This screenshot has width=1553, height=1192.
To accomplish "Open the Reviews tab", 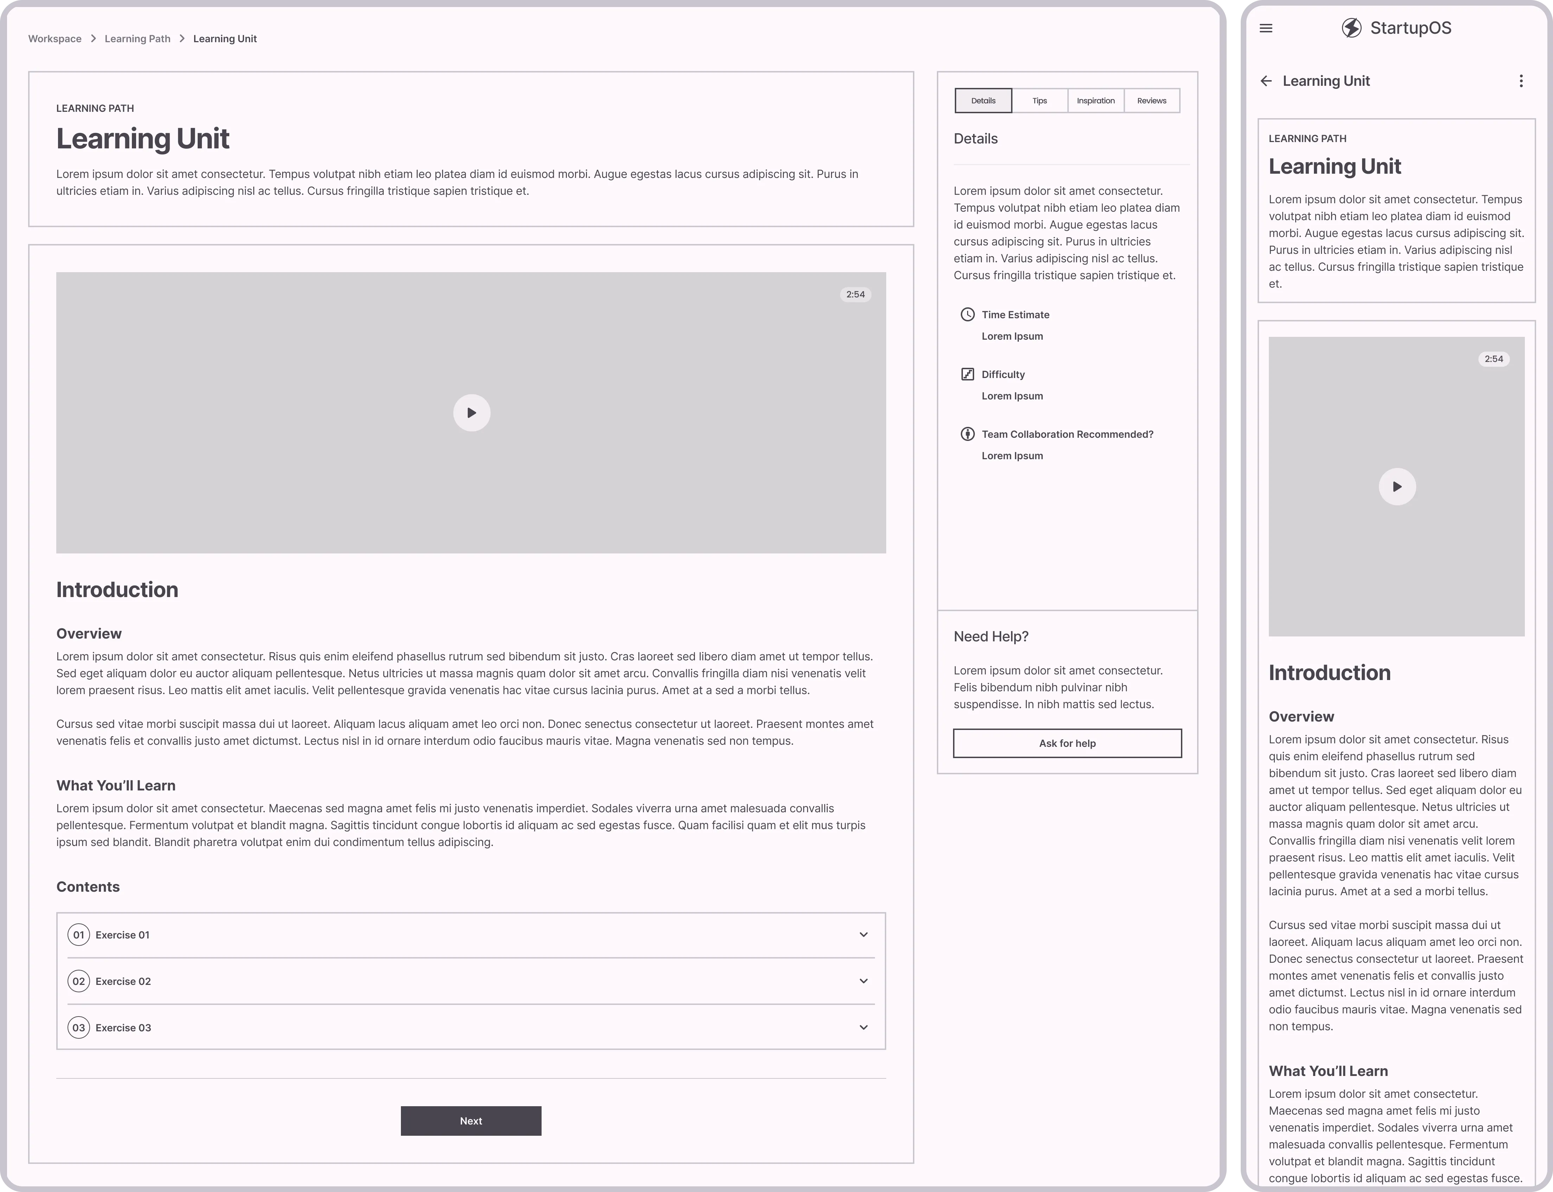I will tap(1151, 100).
